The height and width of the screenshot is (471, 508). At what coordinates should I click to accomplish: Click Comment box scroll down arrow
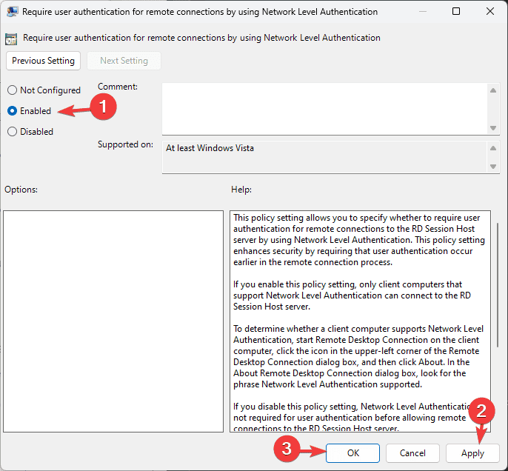point(493,128)
